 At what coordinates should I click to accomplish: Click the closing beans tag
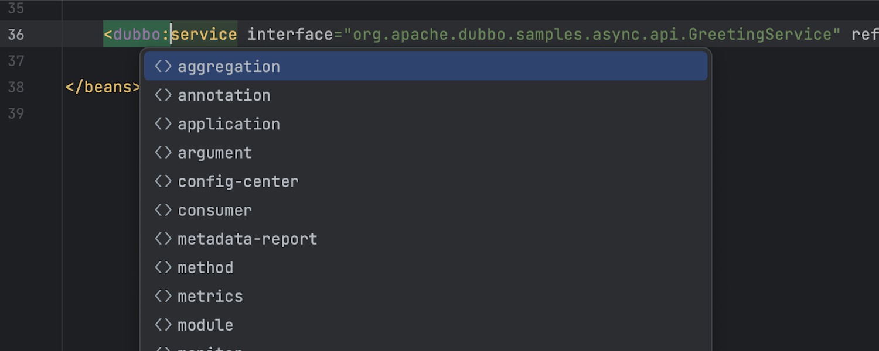tap(103, 87)
